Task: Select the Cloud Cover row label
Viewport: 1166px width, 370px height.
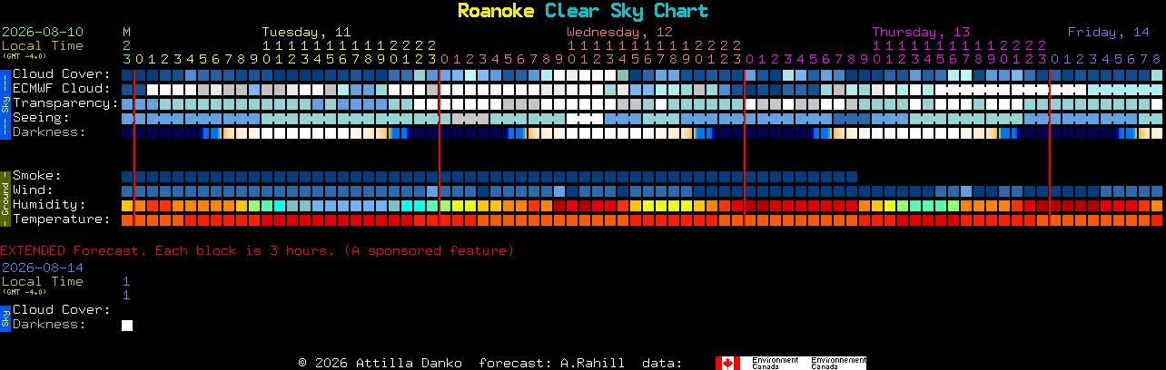Action: pos(62,74)
